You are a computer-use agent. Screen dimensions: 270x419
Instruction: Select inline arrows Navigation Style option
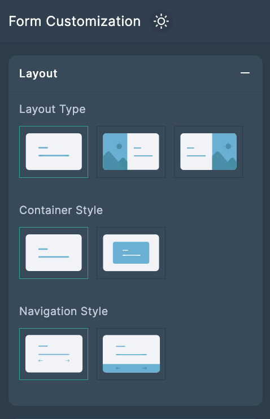tap(54, 354)
